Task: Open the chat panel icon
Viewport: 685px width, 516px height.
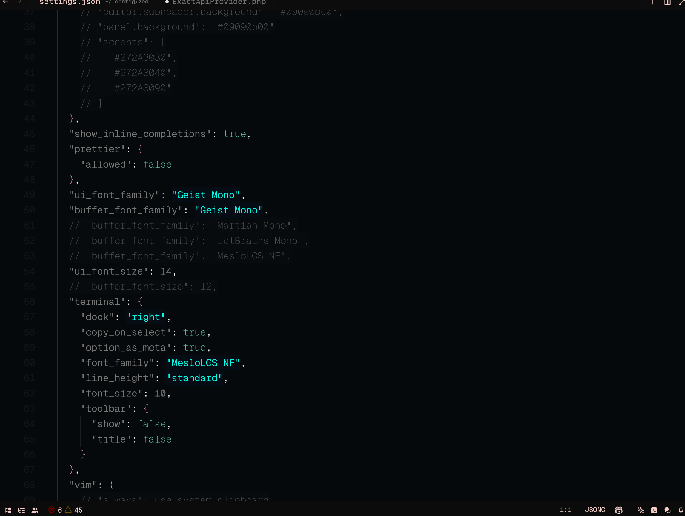Action: pyautogui.click(x=668, y=510)
